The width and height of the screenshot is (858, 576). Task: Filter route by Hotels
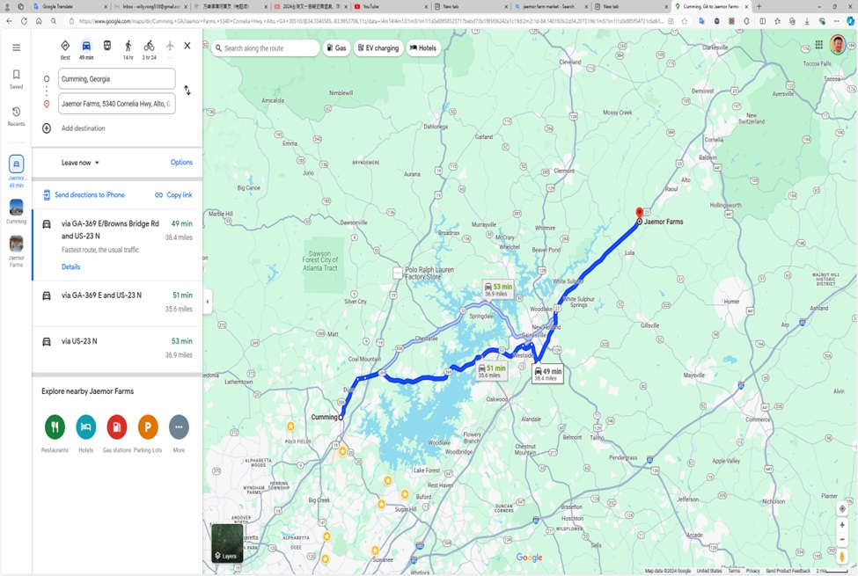point(423,48)
